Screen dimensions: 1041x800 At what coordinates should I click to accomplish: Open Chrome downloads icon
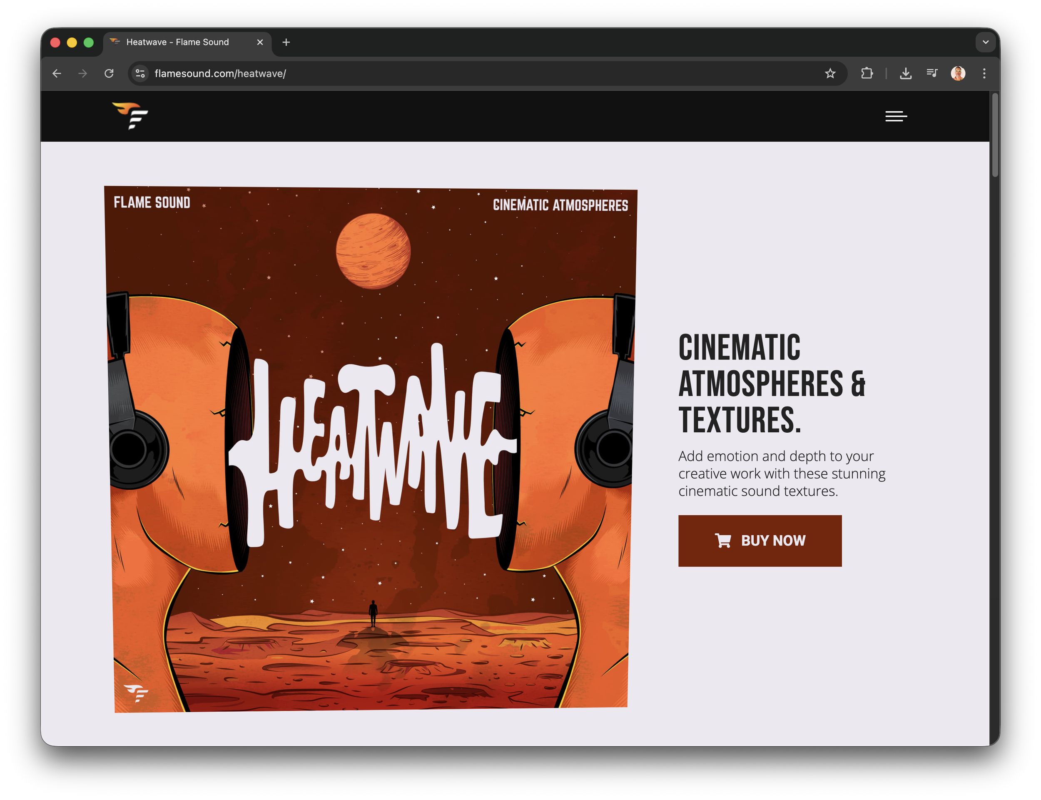tap(905, 73)
